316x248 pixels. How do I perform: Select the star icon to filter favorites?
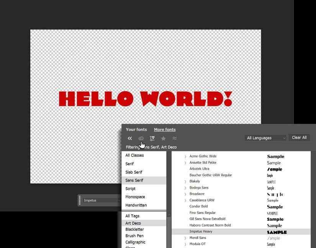163,138
